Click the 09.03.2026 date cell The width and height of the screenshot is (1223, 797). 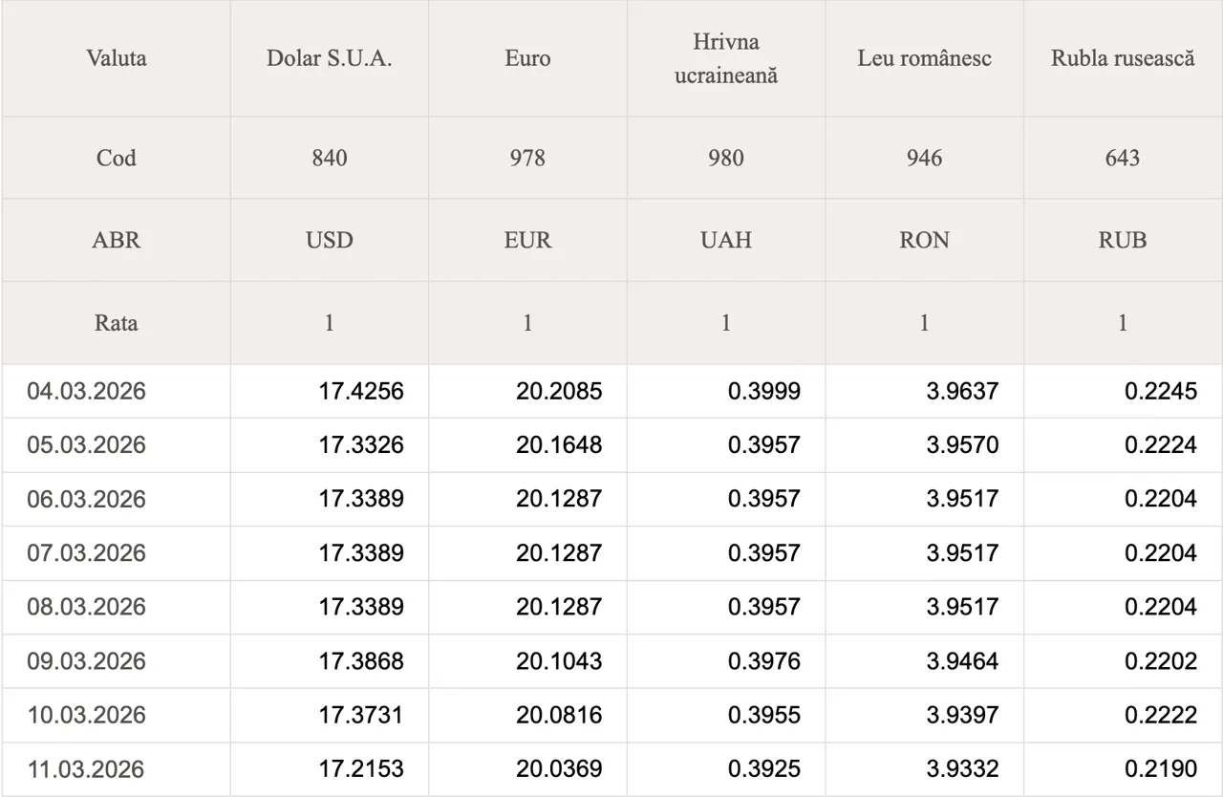click(87, 661)
